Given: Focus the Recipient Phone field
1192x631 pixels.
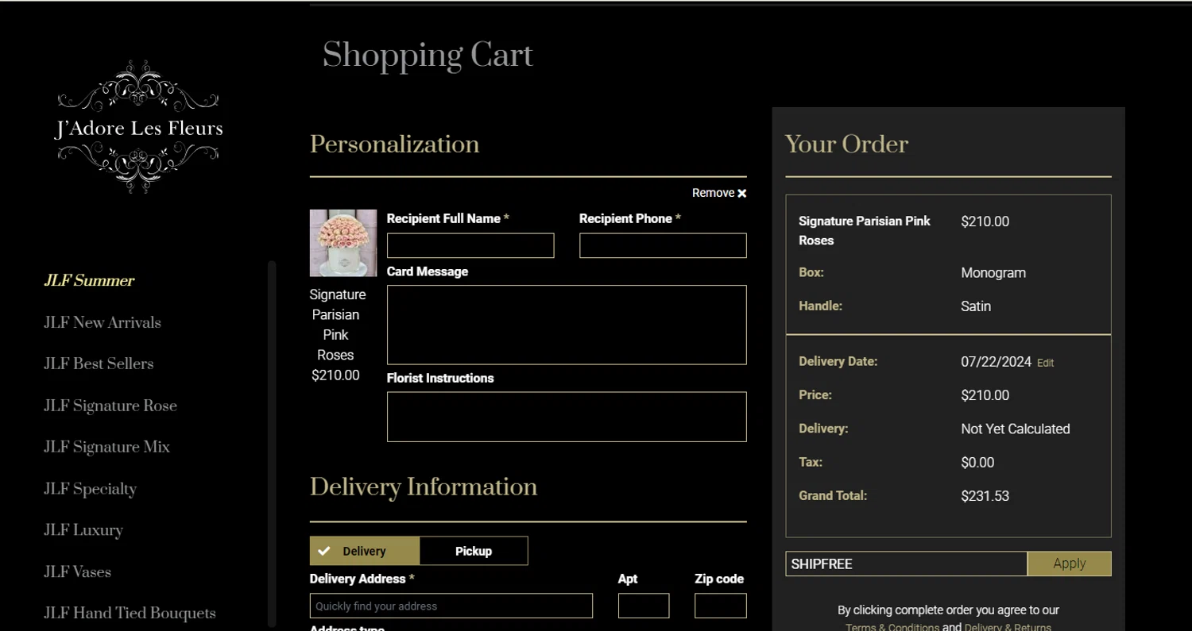Looking at the screenshot, I should tap(663, 245).
